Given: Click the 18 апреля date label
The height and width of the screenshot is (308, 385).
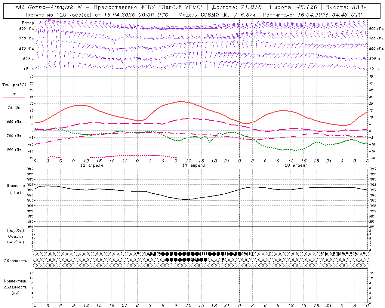Looking at the screenshot, I should coord(296,165).
